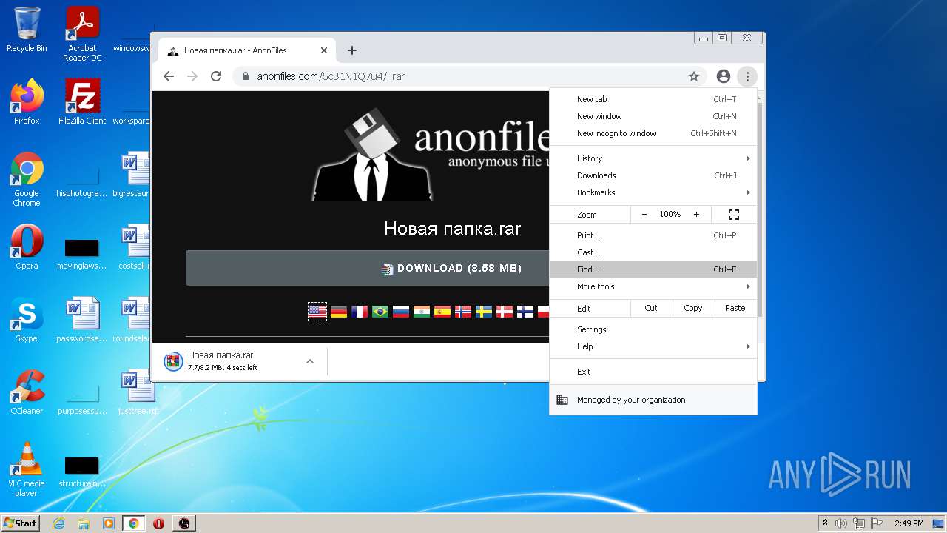This screenshot has height=533, width=947.
Task: Open Windows Explorer folder in taskbar
Action: (x=84, y=523)
